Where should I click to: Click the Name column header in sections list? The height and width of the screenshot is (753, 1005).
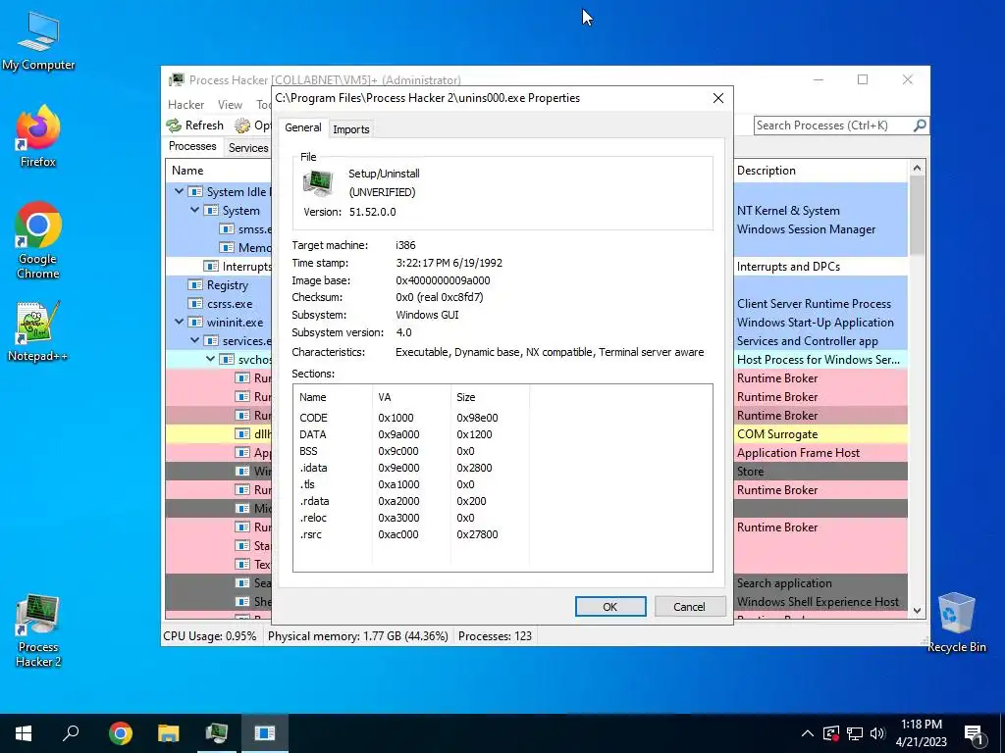[332, 397]
